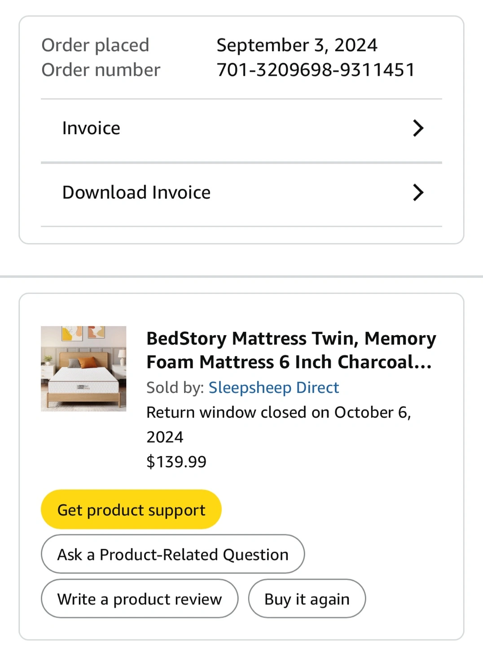The width and height of the screenshot is (483, 646).
Task: Tap the Buy it again button
Action: 307,599
